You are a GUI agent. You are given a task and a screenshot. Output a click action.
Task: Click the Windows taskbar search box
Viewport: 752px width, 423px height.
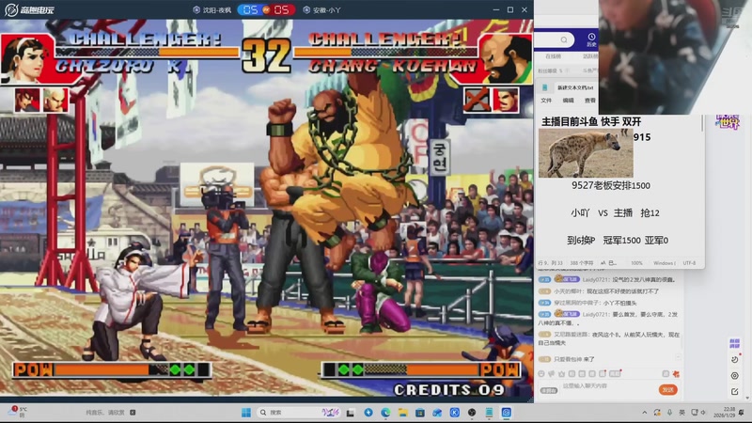click(299, 413)
